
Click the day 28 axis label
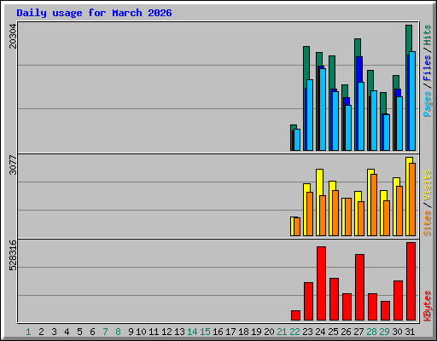pos(371,332)
